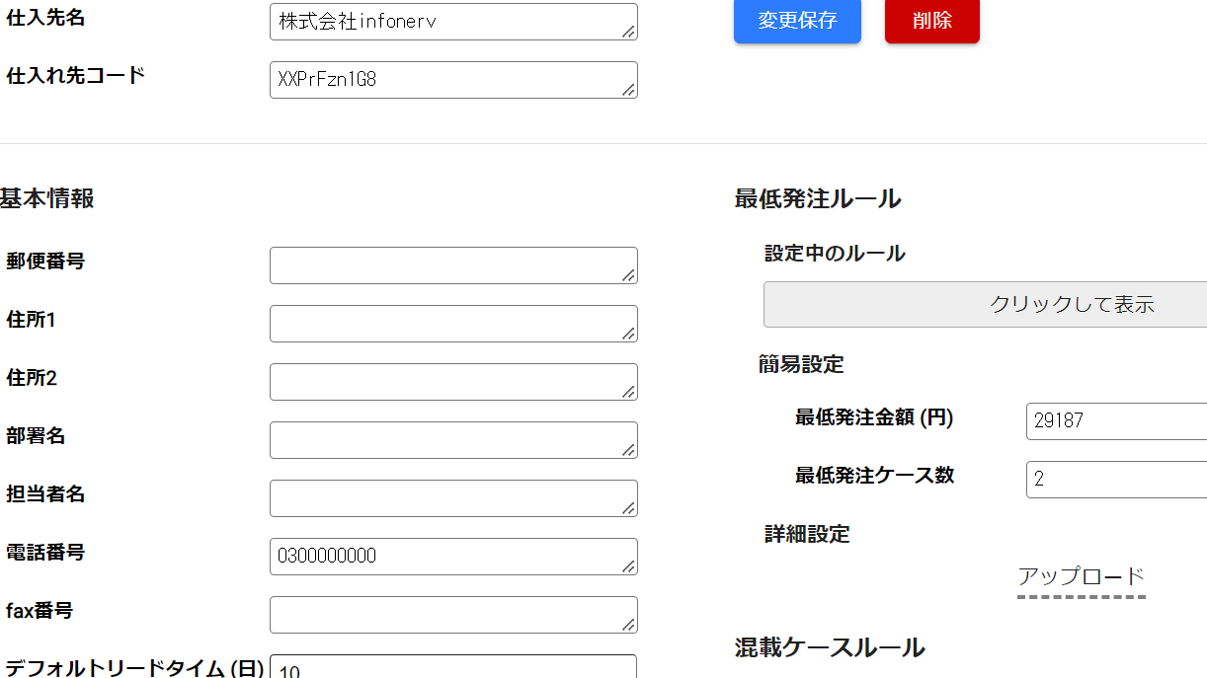Open the アップロード upload link
This screenshot has height=678, width=1207.
click(1081, 574)
